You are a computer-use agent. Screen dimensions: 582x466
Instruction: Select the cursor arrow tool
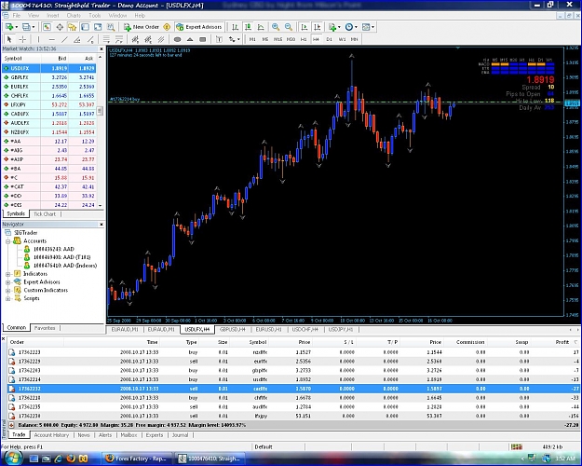(9, 39)
